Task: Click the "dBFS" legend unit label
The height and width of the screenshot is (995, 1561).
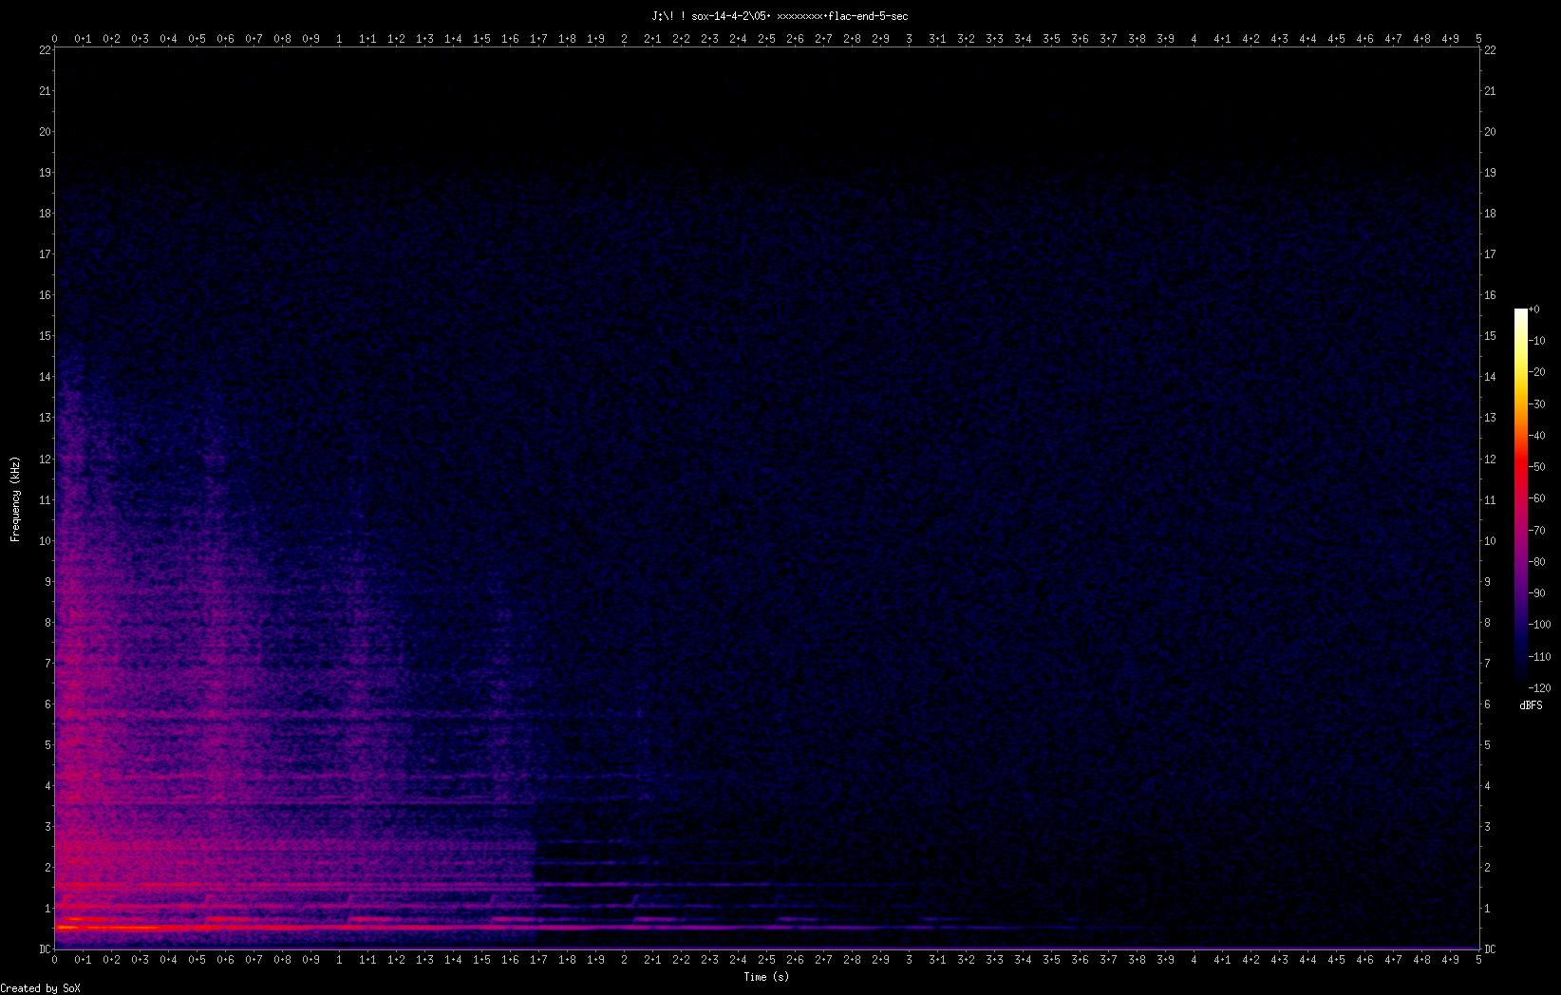Action: (1531, 705)
